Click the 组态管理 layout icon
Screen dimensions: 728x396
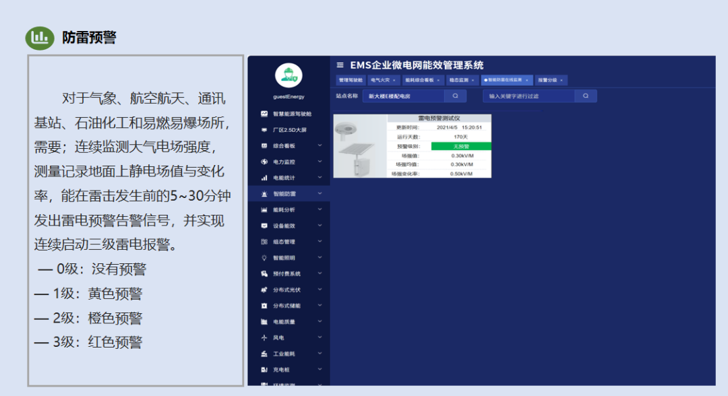(264, 242)
